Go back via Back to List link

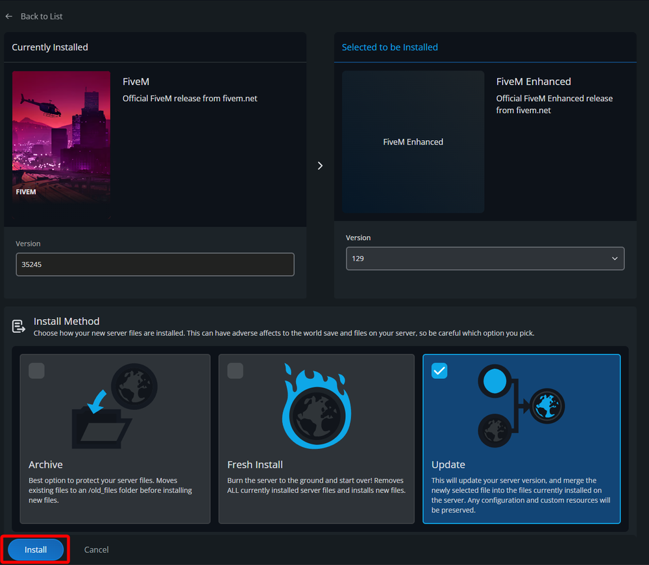tap(42, 17)
